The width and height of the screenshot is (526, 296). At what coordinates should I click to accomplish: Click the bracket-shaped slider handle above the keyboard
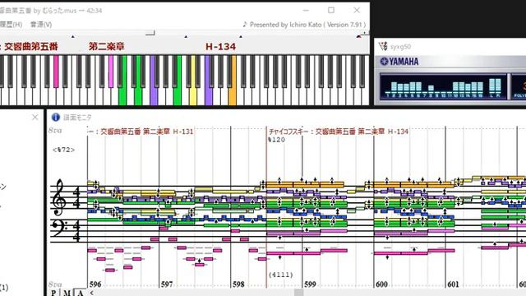[x=150, y=33]
